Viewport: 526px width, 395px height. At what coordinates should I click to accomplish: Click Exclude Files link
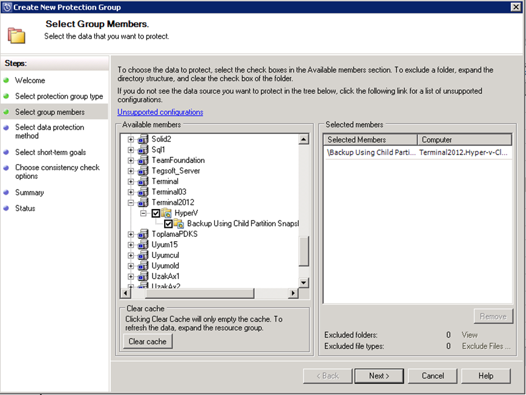(x=486, y=346)
